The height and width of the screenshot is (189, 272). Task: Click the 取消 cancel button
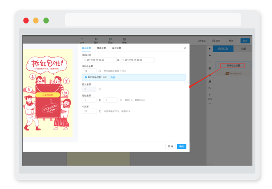(170, 146)
